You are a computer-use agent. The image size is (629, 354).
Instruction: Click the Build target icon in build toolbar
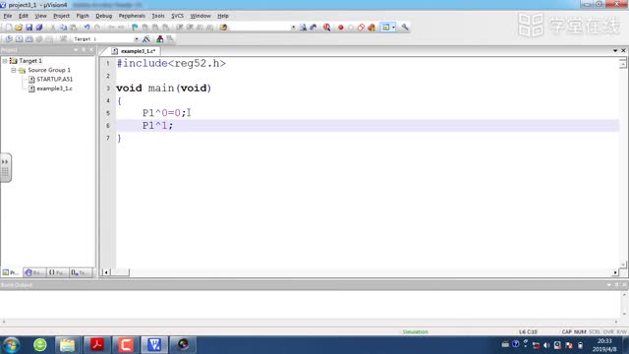point(19,39)
